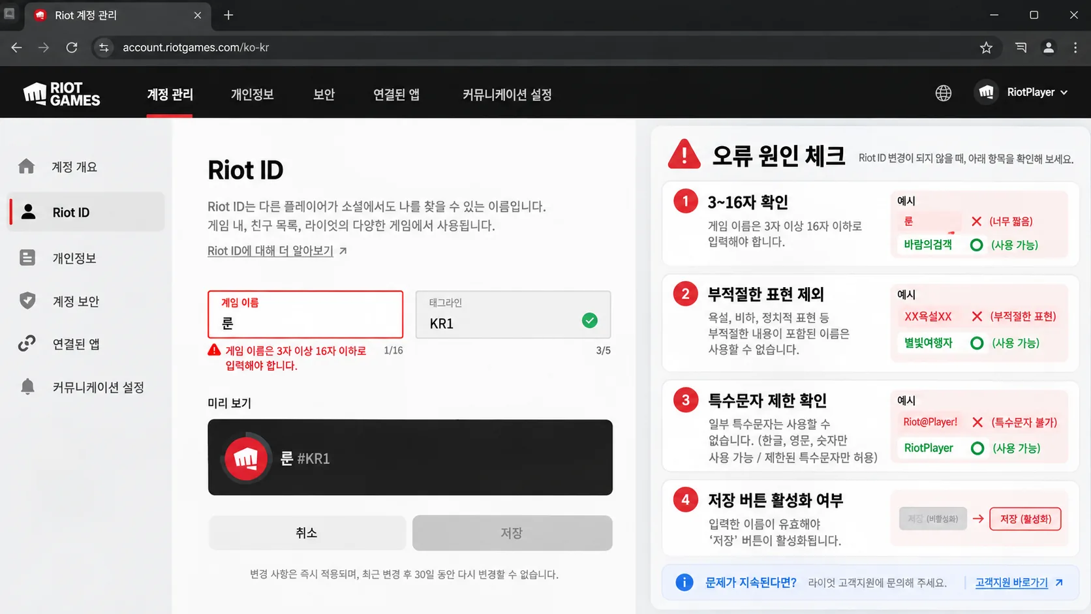This screenshot has width=1091, height=614.
Task: Open the 연결된 앱 top navigation tab
Action: click(396, 95)
